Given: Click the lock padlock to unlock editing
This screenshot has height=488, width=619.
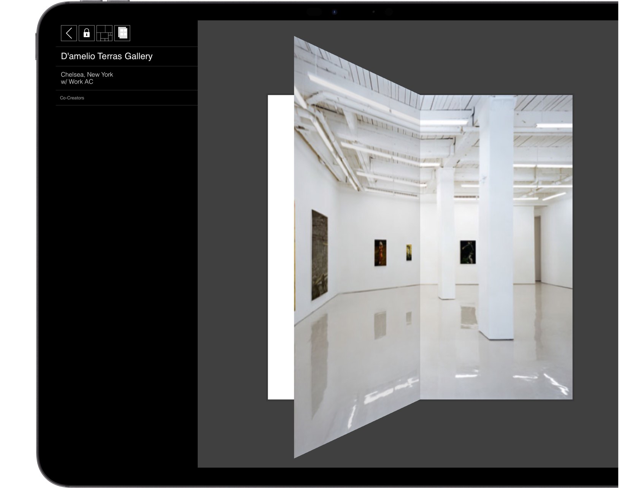Looking at the screenshot, I should [x=87, y=34].
